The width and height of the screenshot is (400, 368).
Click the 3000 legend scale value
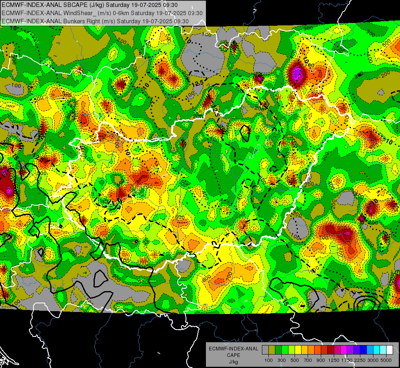[x=373, y=360]
